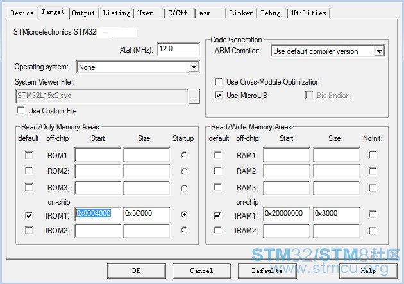
Task: Check the RAM2 default checkbox
Action: coord(217,171)
